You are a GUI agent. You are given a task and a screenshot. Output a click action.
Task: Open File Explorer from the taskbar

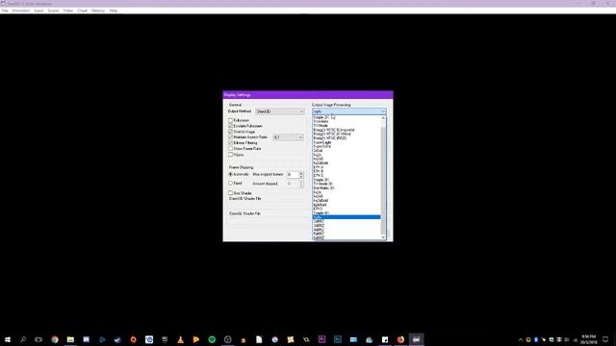point(70,339)
